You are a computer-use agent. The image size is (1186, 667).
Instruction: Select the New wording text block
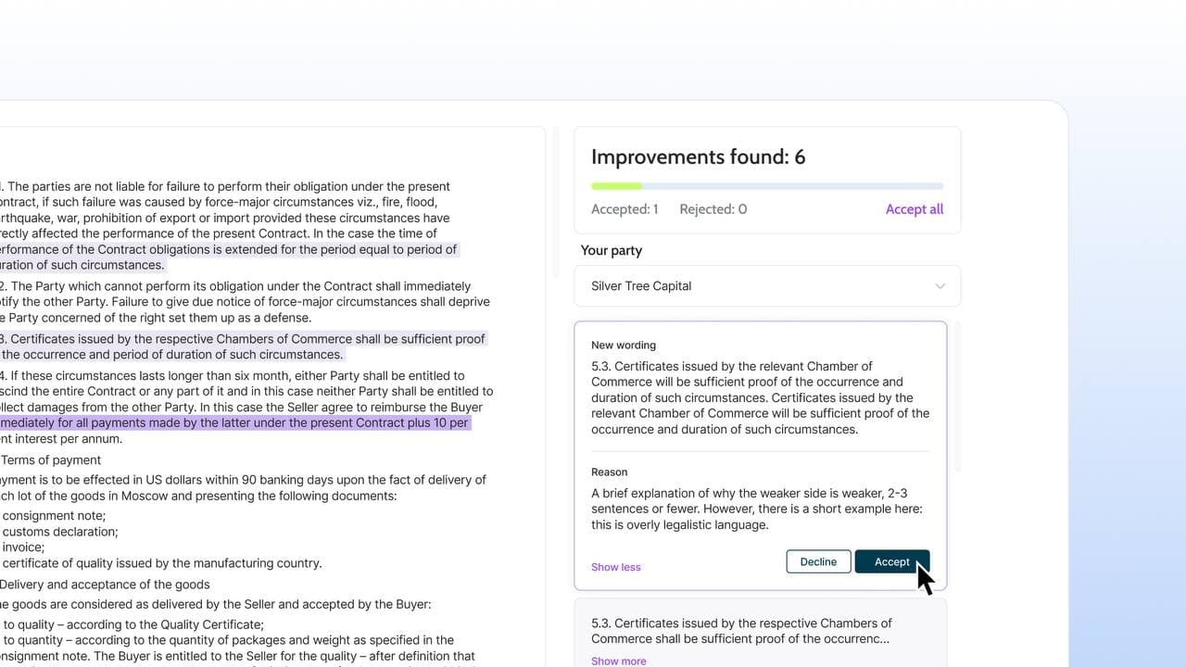[x=760, y=397]
